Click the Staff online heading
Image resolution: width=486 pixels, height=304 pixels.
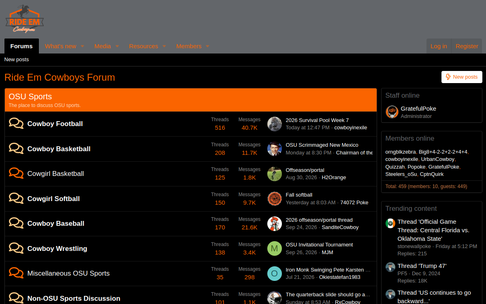click(x=402, y=95)
